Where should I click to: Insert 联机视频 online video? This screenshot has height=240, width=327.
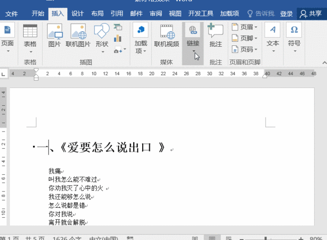(167, 31)
